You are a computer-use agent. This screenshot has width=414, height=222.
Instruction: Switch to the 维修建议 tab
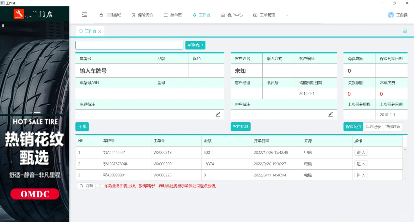click(x=393, y=127)
